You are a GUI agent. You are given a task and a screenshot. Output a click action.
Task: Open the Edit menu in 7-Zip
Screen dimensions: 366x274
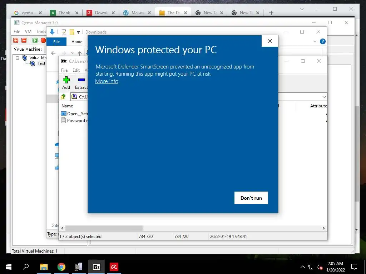76,70
